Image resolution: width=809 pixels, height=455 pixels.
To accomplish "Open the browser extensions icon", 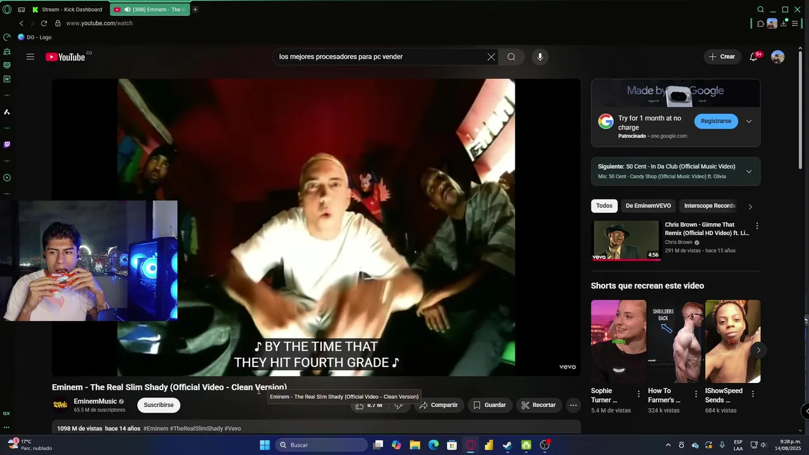I will click(760, 23).
